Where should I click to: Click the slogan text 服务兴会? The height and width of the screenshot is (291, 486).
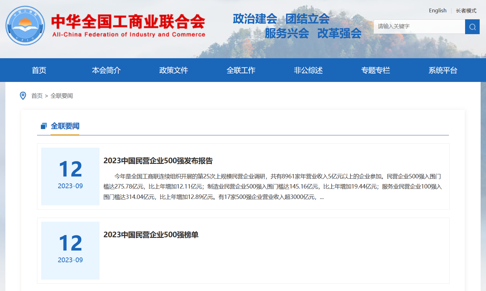287,33
